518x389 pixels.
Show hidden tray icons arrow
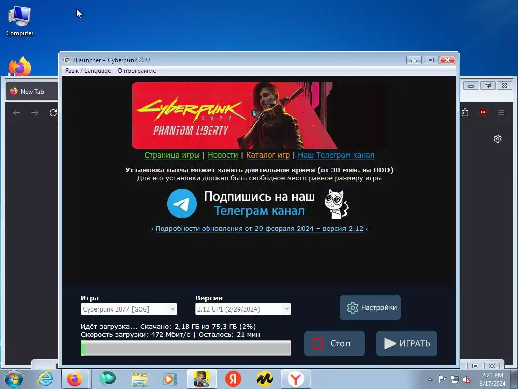pos(430,379)
